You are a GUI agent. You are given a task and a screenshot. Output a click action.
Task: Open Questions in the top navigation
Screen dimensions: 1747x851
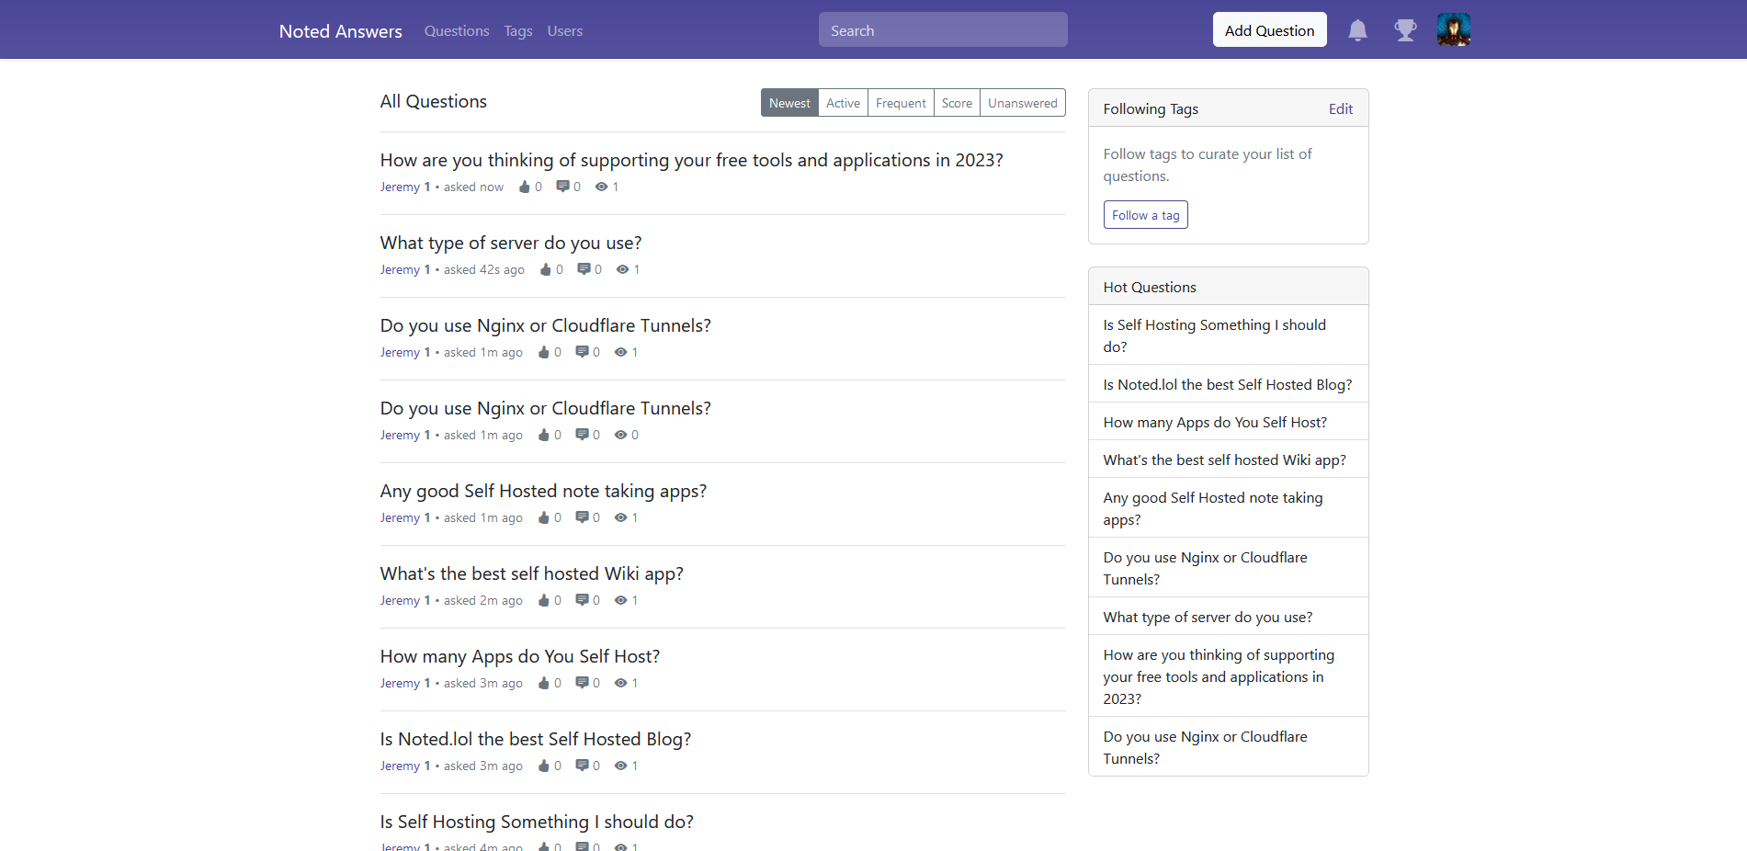457,31
